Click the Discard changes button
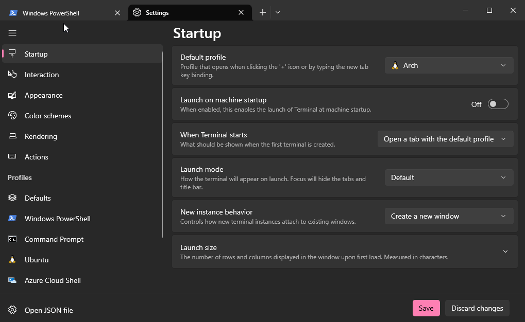Viewport: 525px width, 322px height. 477,308
